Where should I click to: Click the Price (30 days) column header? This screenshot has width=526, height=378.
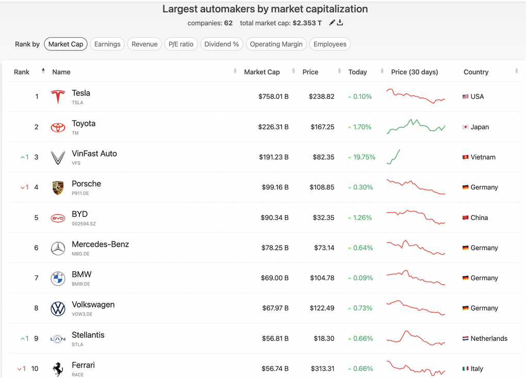414,72
